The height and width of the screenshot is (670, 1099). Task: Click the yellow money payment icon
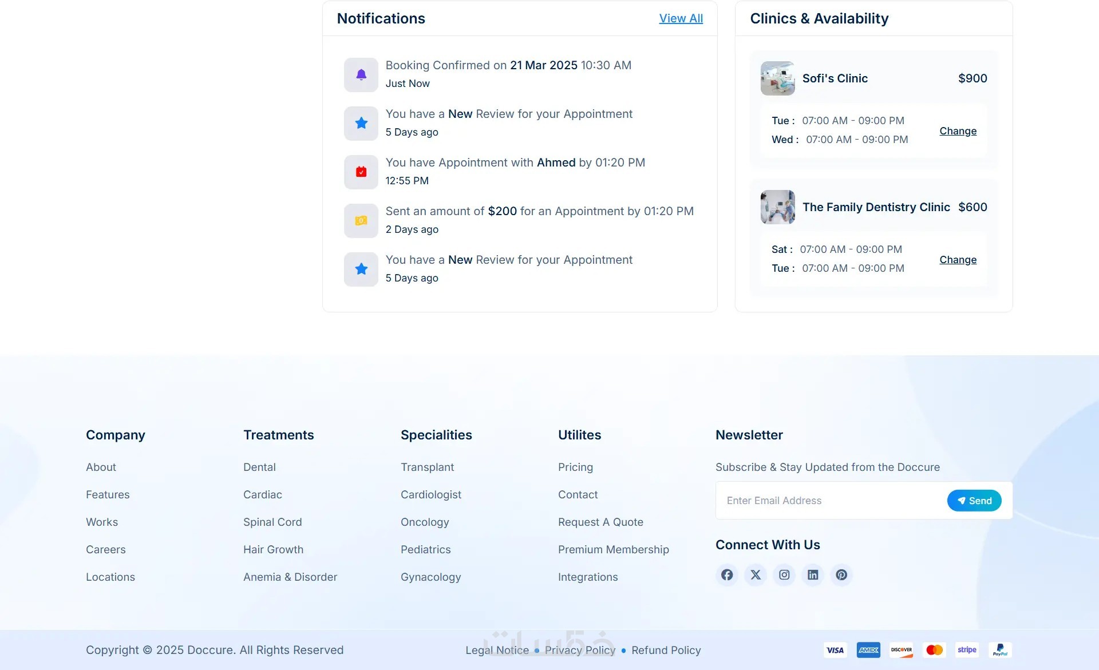(361, 220)
